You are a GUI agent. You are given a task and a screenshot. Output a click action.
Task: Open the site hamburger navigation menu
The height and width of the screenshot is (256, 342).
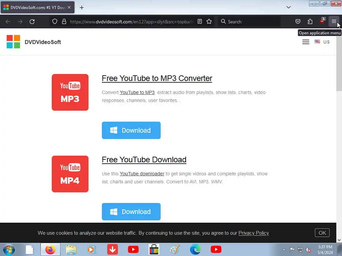tap(306, 42)
